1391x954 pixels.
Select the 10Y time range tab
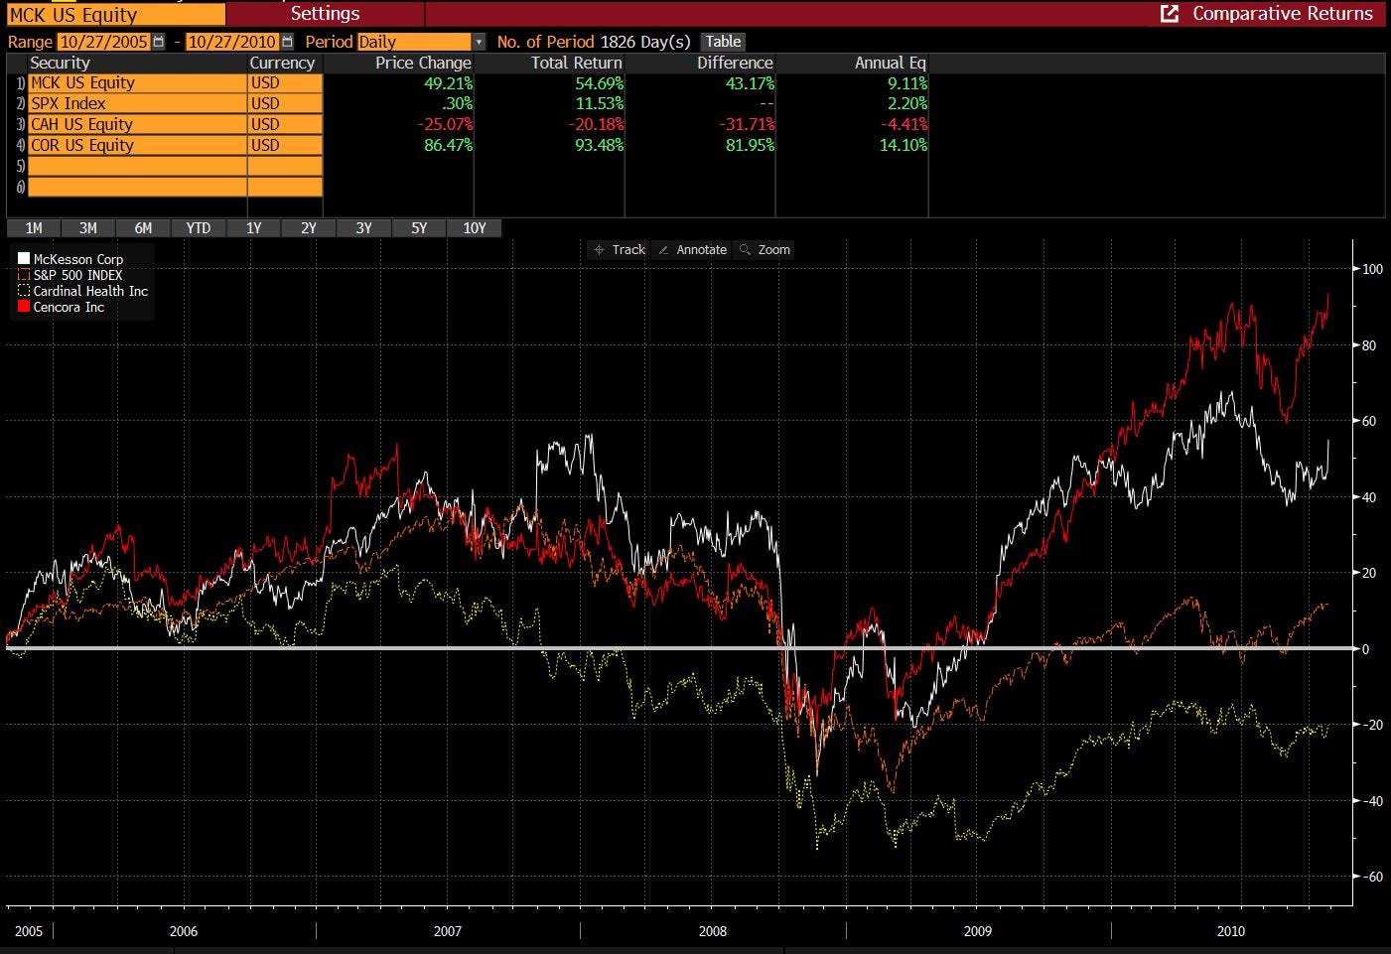point(475,228)
